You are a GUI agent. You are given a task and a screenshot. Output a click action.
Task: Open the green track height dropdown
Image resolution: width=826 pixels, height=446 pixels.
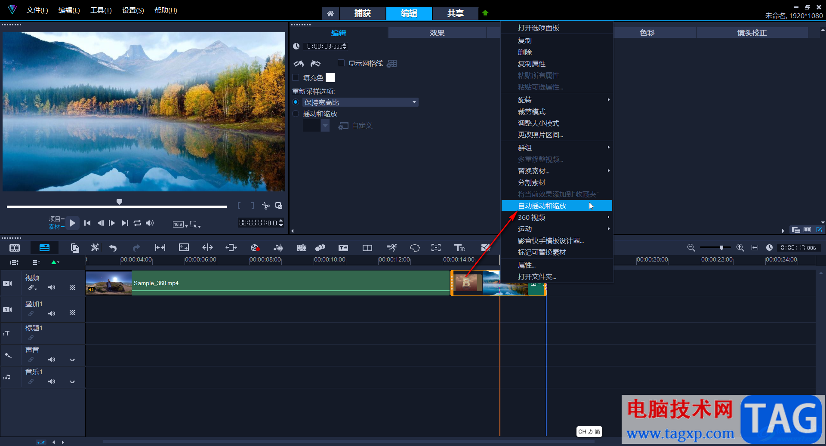click(55, 262)
